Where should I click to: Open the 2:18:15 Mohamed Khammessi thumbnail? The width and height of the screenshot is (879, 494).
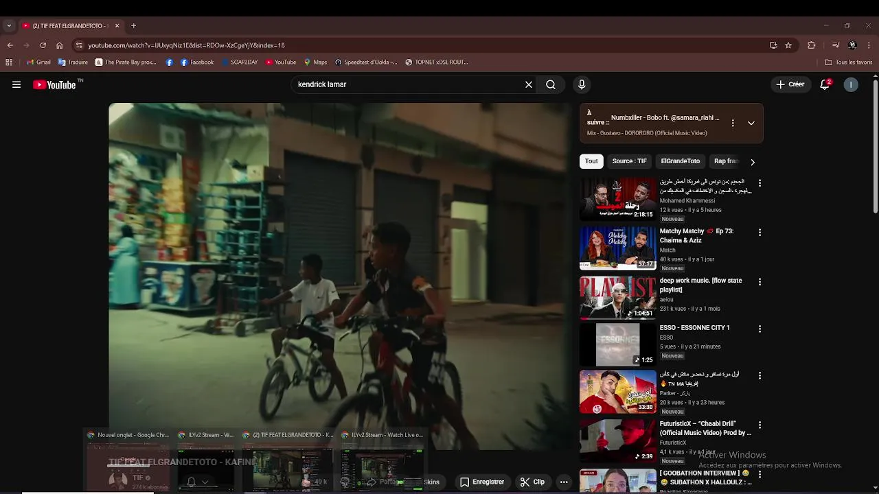pyautogui.click(x=617, y=199)
